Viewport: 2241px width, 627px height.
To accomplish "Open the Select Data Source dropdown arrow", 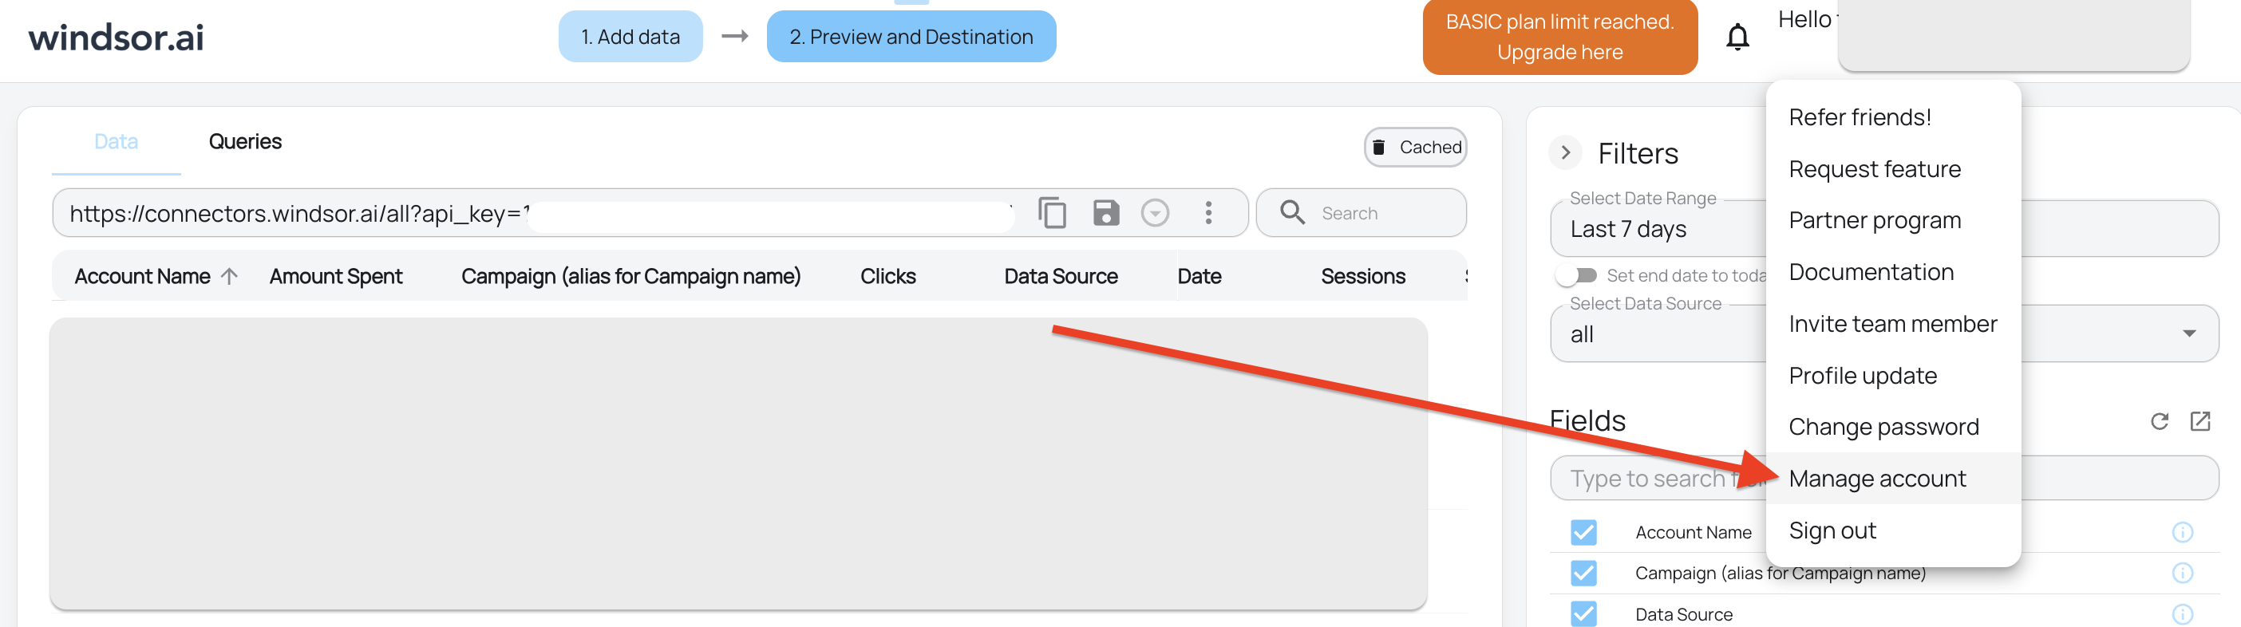I will pyautogui.click(x=2189, y=334).
